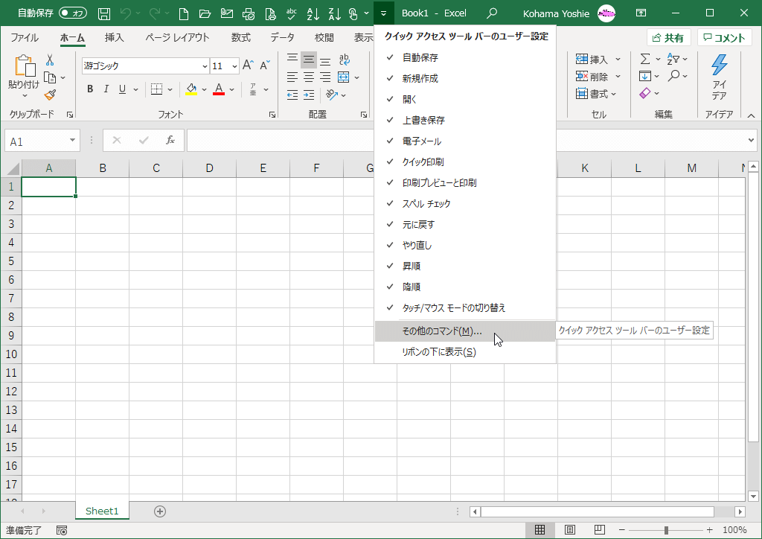This screenshot has width=762, height=539.
Task: Click the Format Painter brush icon
Action: [50, 95]
